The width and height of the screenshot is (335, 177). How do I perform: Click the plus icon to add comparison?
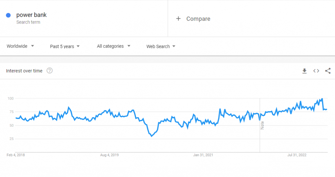(178, 19)
